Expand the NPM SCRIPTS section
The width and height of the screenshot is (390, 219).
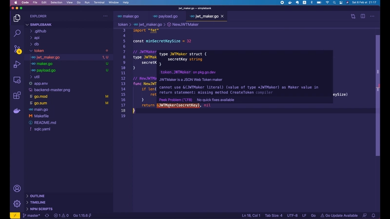click(x=41, y=209)
